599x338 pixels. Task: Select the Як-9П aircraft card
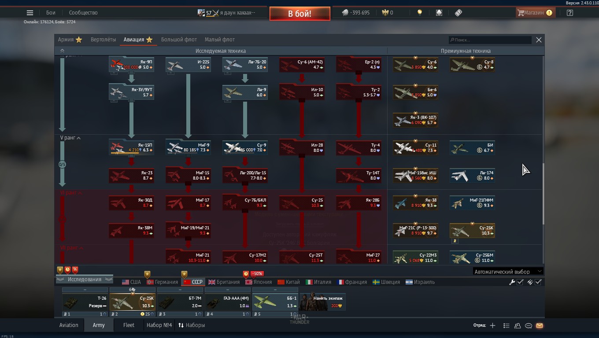[131, 65]
